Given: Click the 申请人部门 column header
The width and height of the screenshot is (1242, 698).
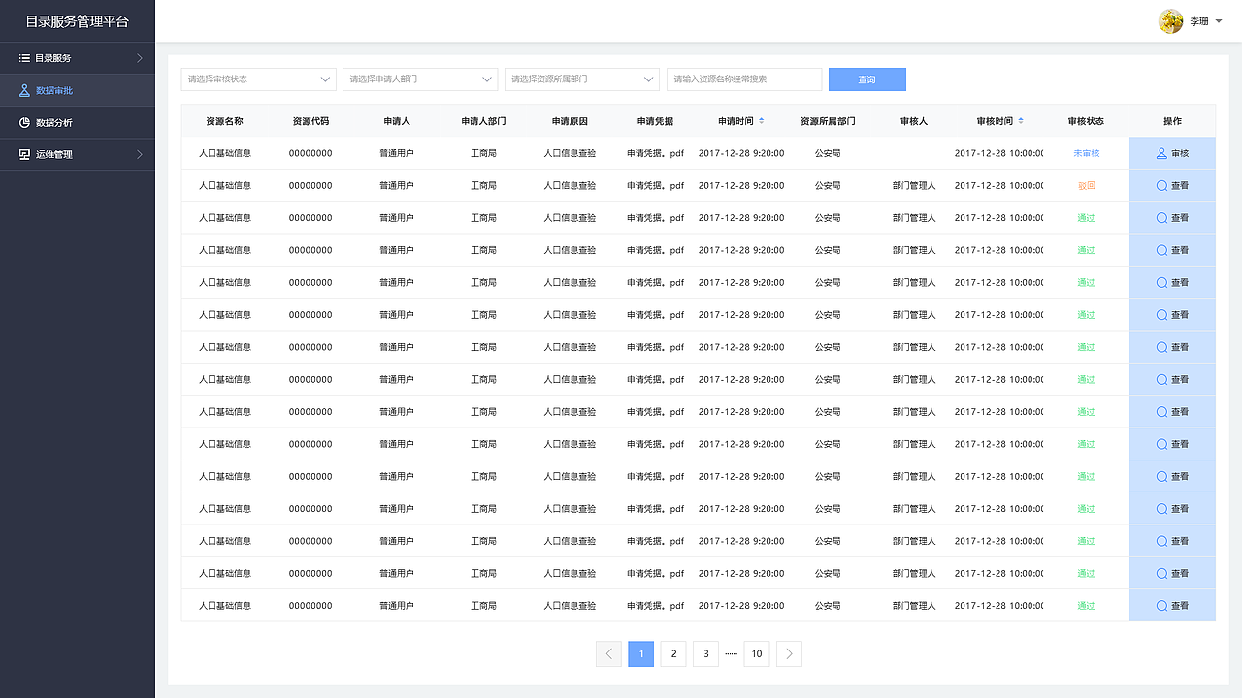Looking at the screenshot, I should coord(483,121).
